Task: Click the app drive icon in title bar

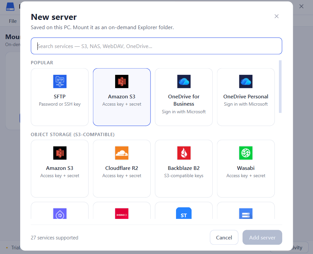Action: click(10, 6)
